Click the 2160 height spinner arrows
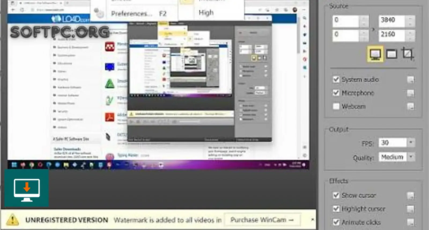The image size is (429, 230). [410, 35]
